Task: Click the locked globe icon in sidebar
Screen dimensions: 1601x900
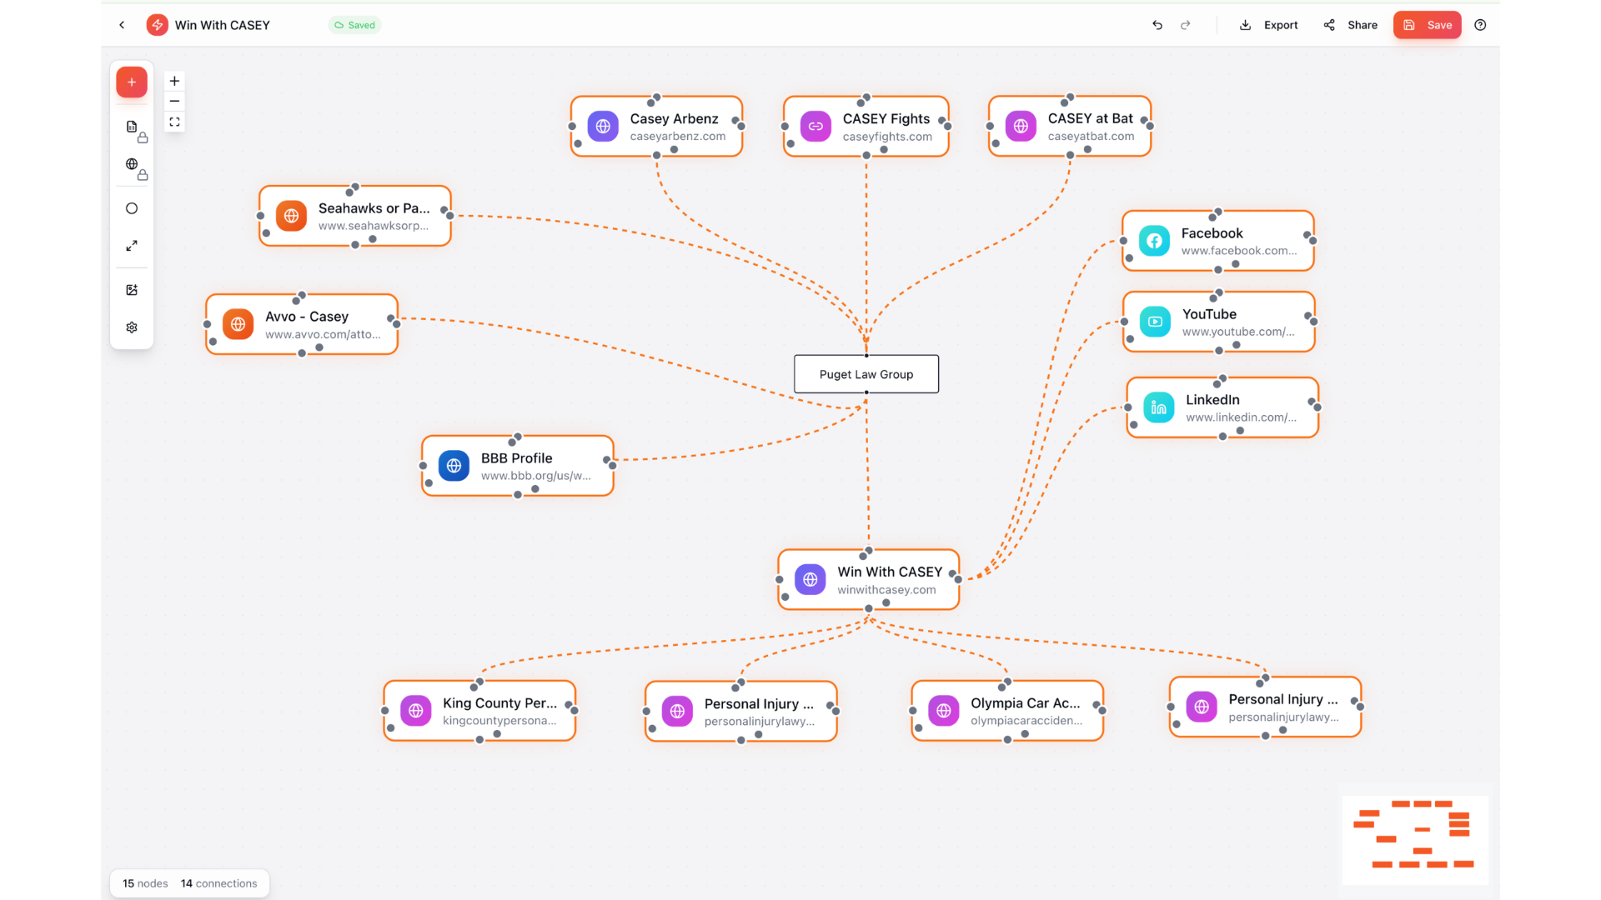Action: point(134,167)
